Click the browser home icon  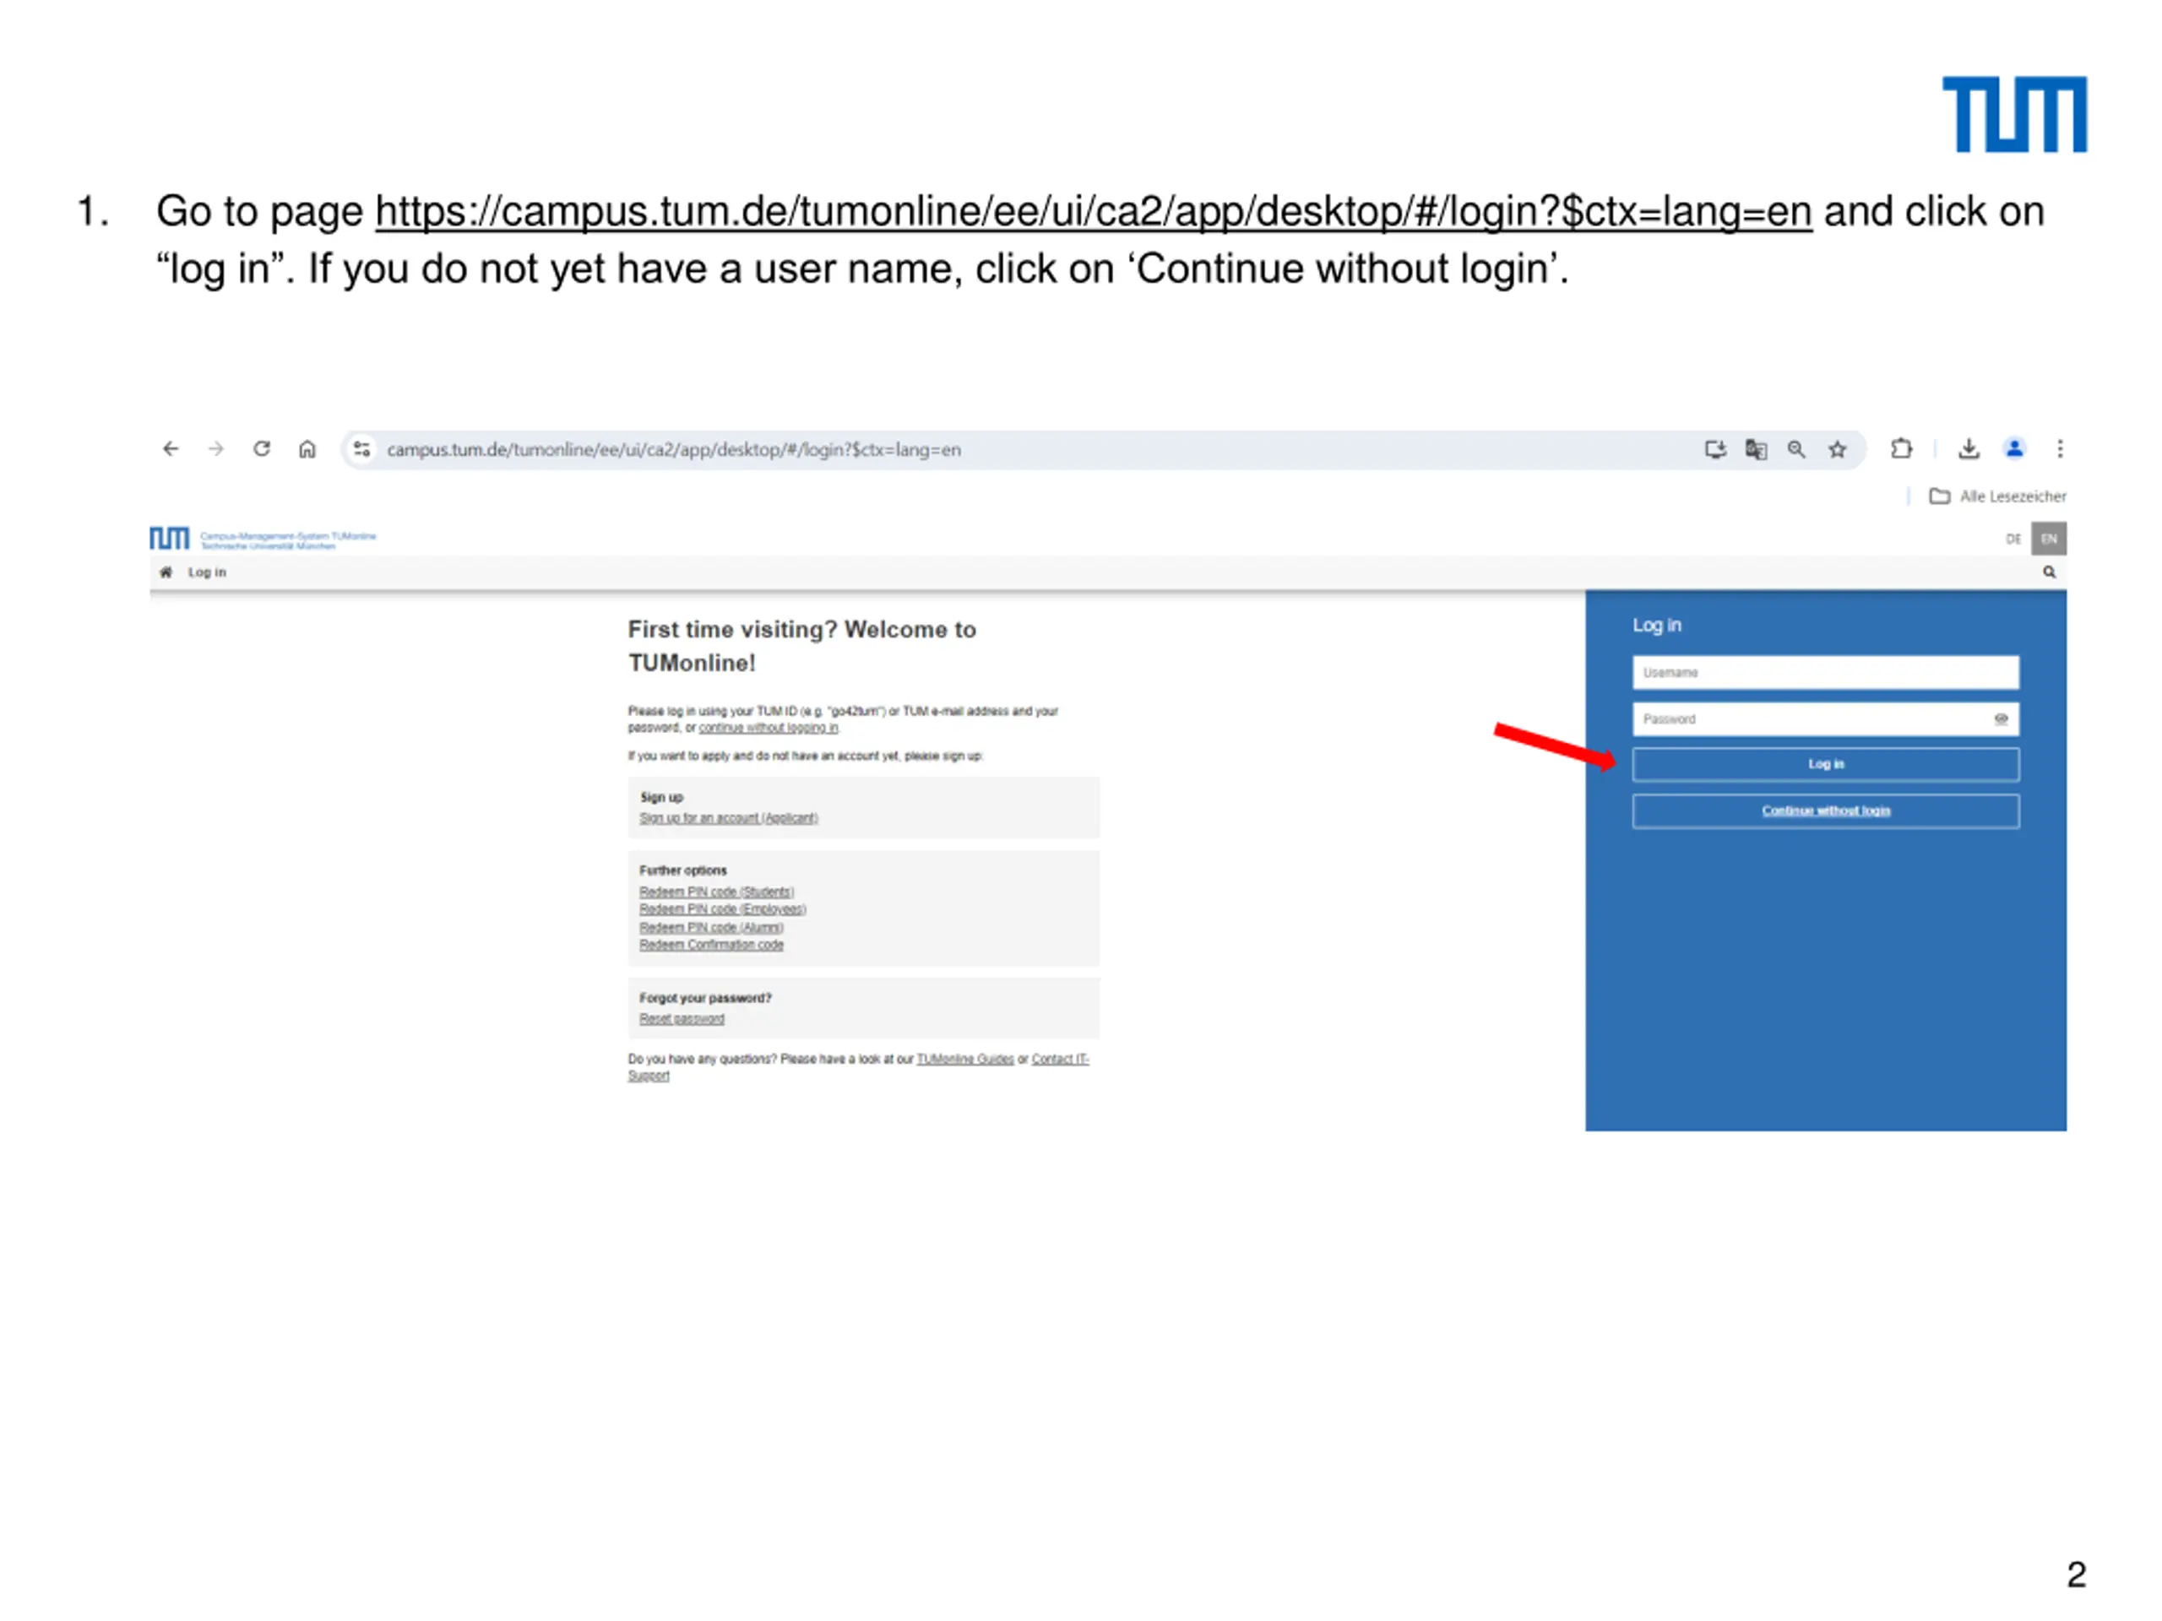coord(307,449)
